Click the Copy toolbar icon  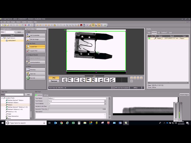pyautogui.click(x=20, y=25)
